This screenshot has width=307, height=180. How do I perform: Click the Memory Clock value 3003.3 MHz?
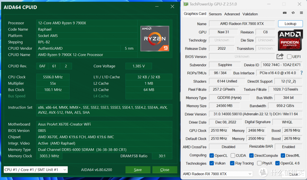49,156
